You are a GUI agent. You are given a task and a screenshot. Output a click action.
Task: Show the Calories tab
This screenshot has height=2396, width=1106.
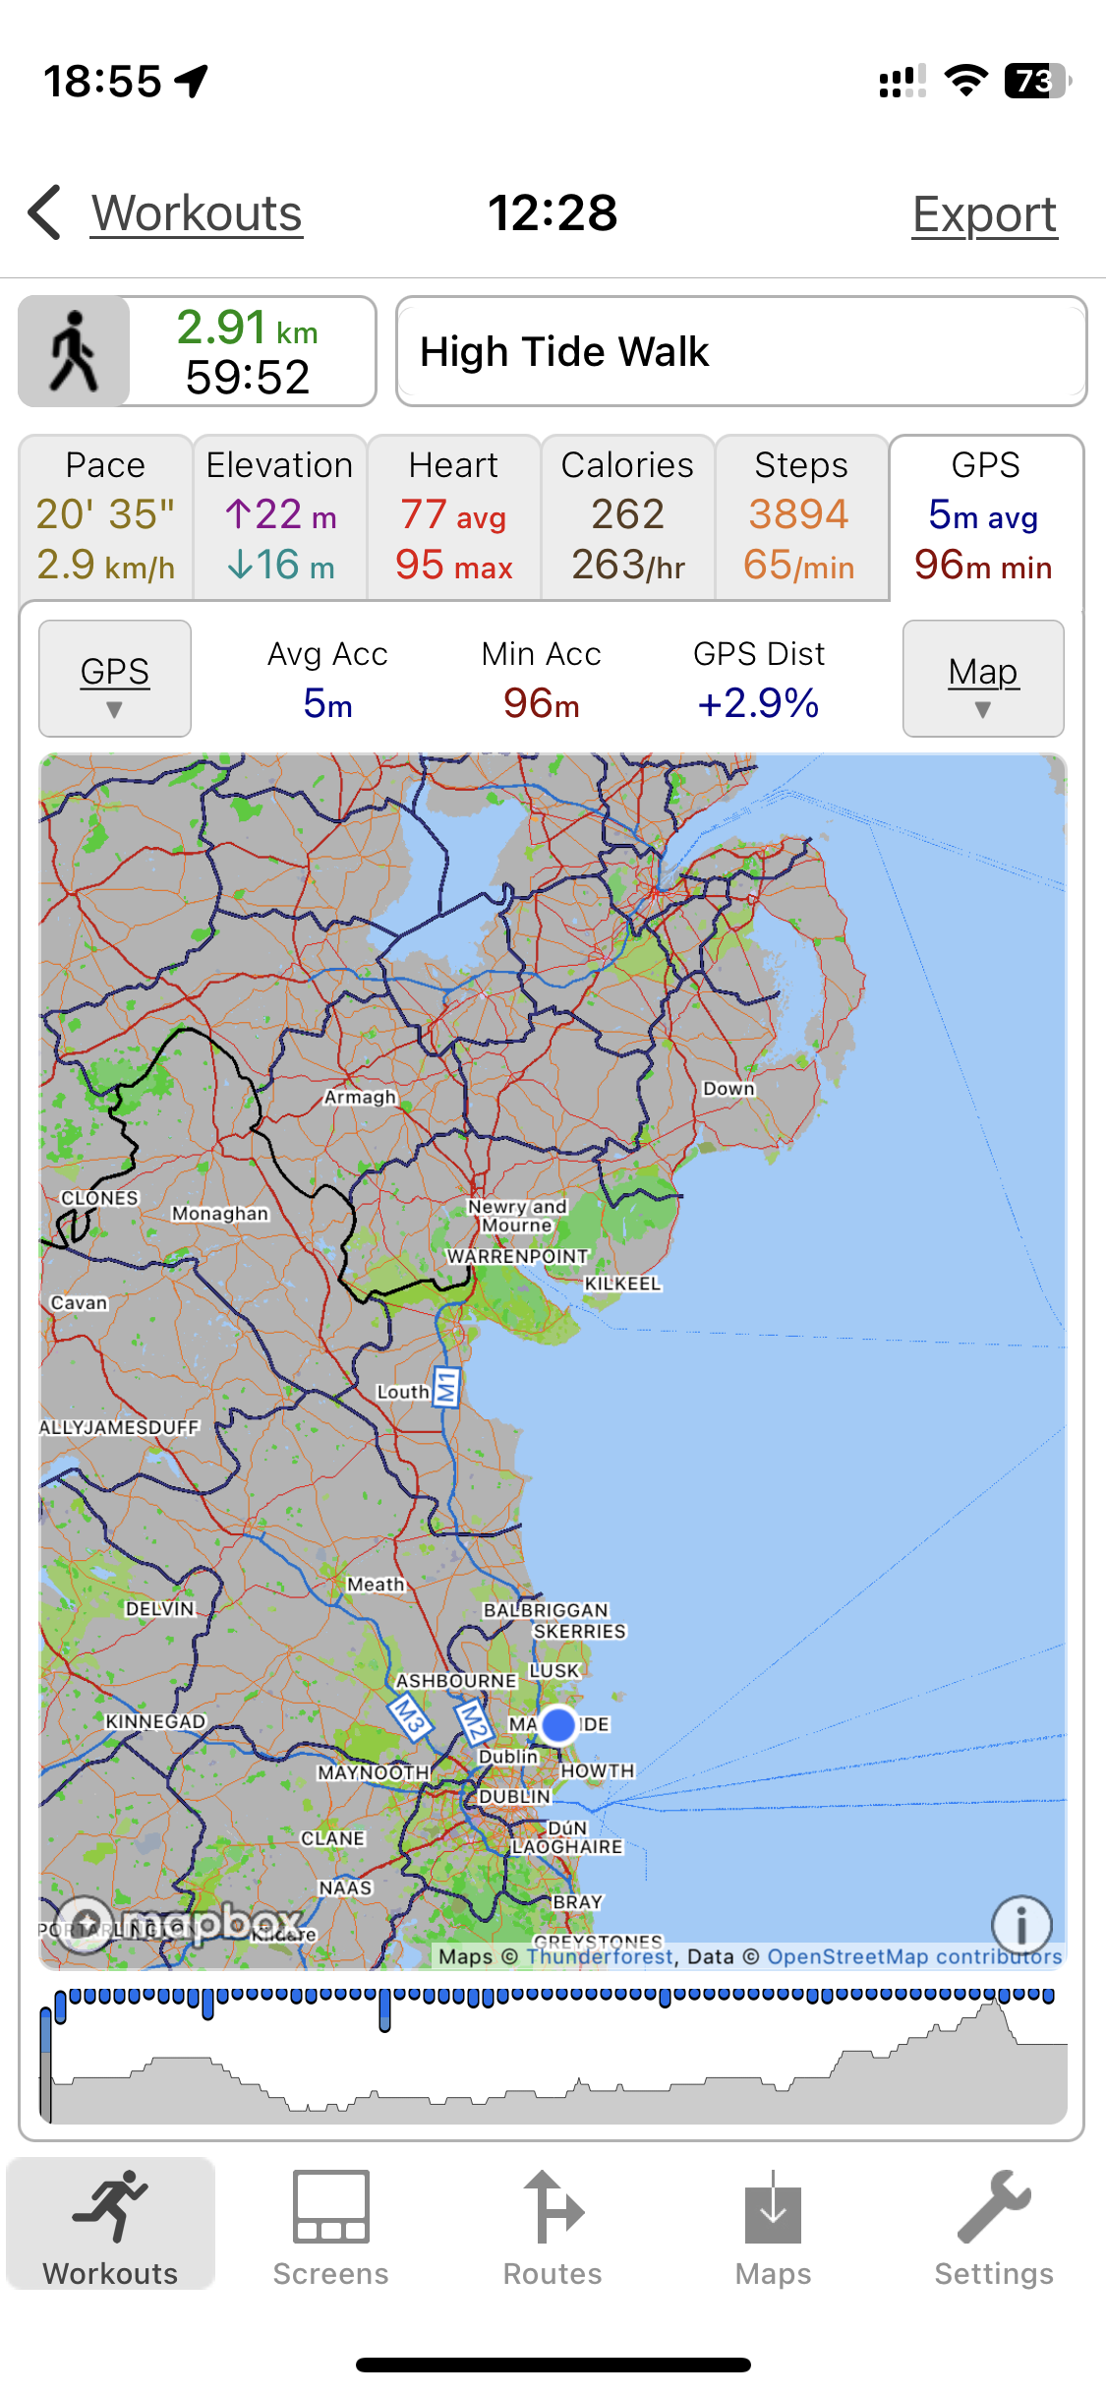pos(628,516)
